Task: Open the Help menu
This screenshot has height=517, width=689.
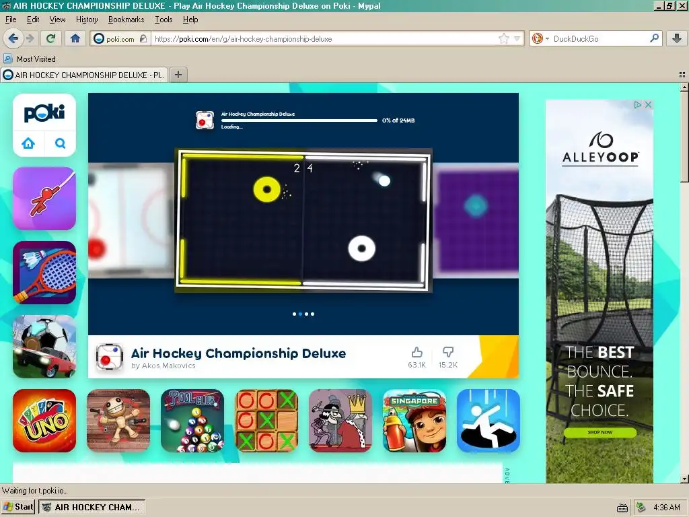Action: point(190,20)
